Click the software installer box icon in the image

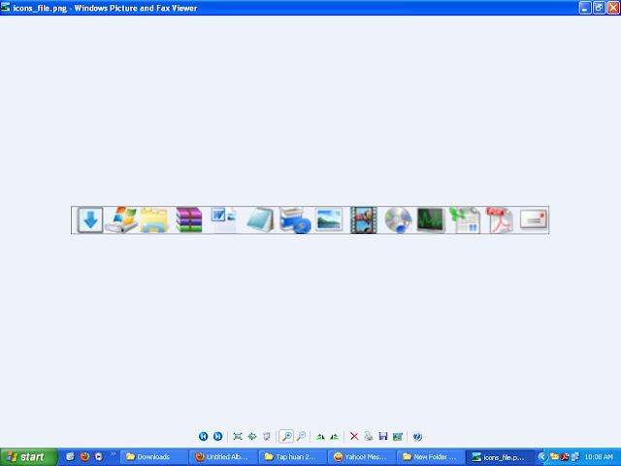(295, 220)
